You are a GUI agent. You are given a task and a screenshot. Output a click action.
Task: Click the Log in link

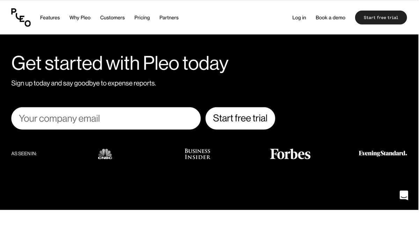pyautogui.click(x=299, y=17)
